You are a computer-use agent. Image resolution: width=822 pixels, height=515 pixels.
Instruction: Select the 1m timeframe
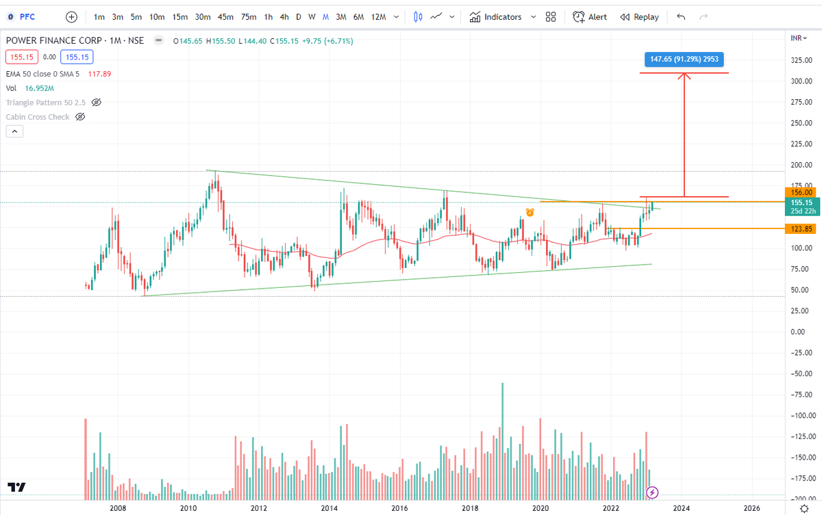point(99,16)
